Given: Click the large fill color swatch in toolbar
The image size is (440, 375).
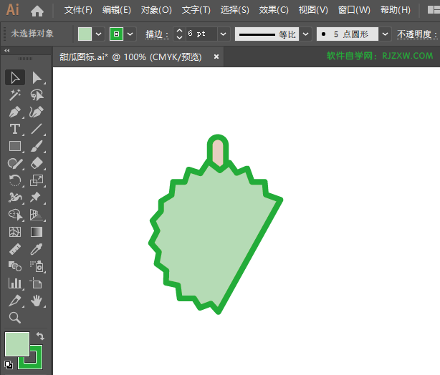Looking at the screenshot, I should pos(17,344).
